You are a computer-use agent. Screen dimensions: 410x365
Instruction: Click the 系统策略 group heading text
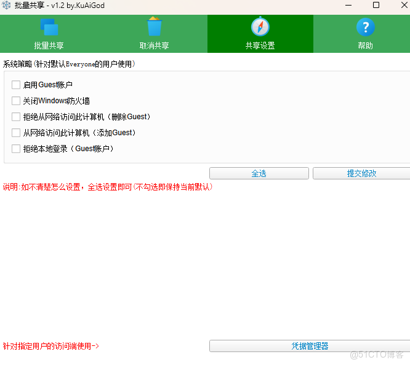69,64
